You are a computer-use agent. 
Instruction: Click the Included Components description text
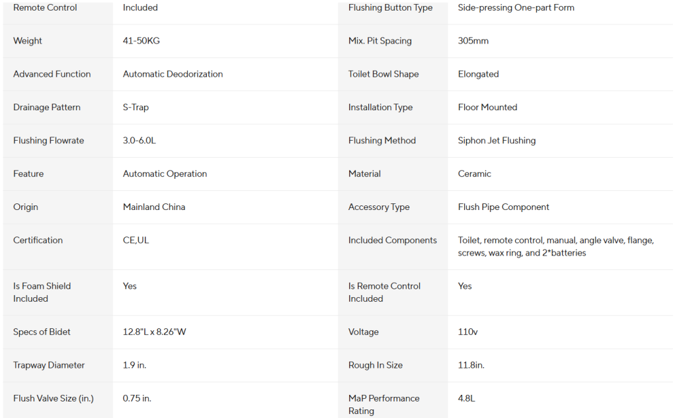pos(555,246)
